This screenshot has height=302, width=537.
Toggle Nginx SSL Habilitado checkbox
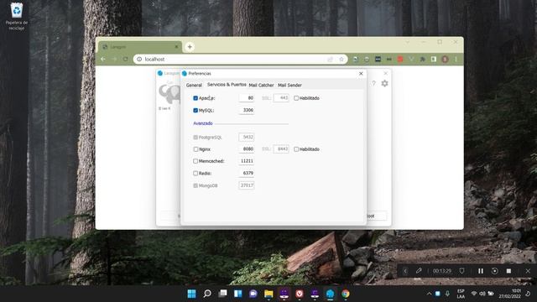point(296,149)
